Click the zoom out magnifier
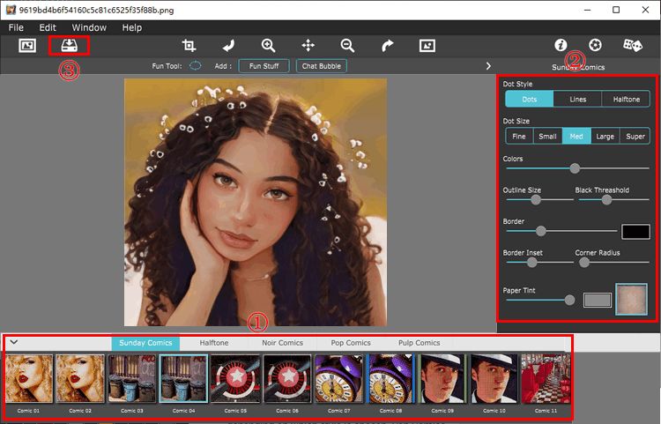 click(x=347, y=45)
